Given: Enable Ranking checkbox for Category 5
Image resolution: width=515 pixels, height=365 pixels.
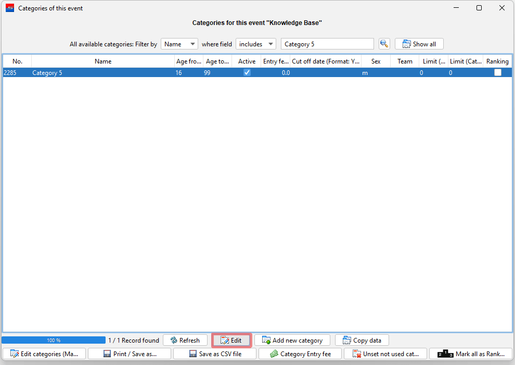Looking at the screenshot, I should click(x=498, y=73).
